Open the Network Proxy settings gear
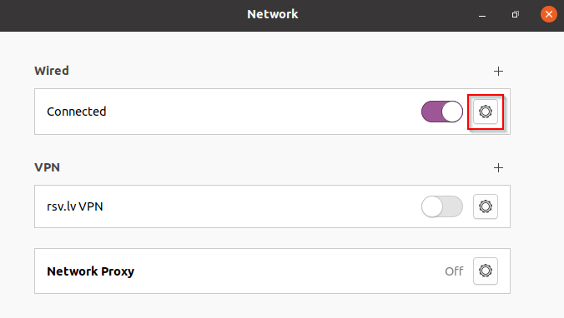The width and height of the screenshot is (564, 318). (486, 271)
